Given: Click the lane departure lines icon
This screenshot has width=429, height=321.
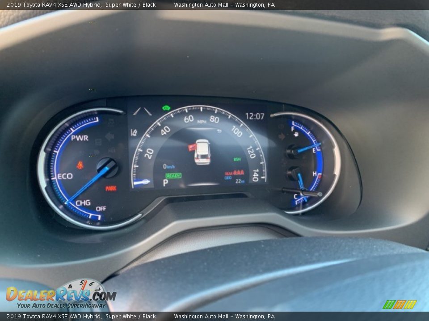Looking at the screenshot, I should tap(142, 111).
